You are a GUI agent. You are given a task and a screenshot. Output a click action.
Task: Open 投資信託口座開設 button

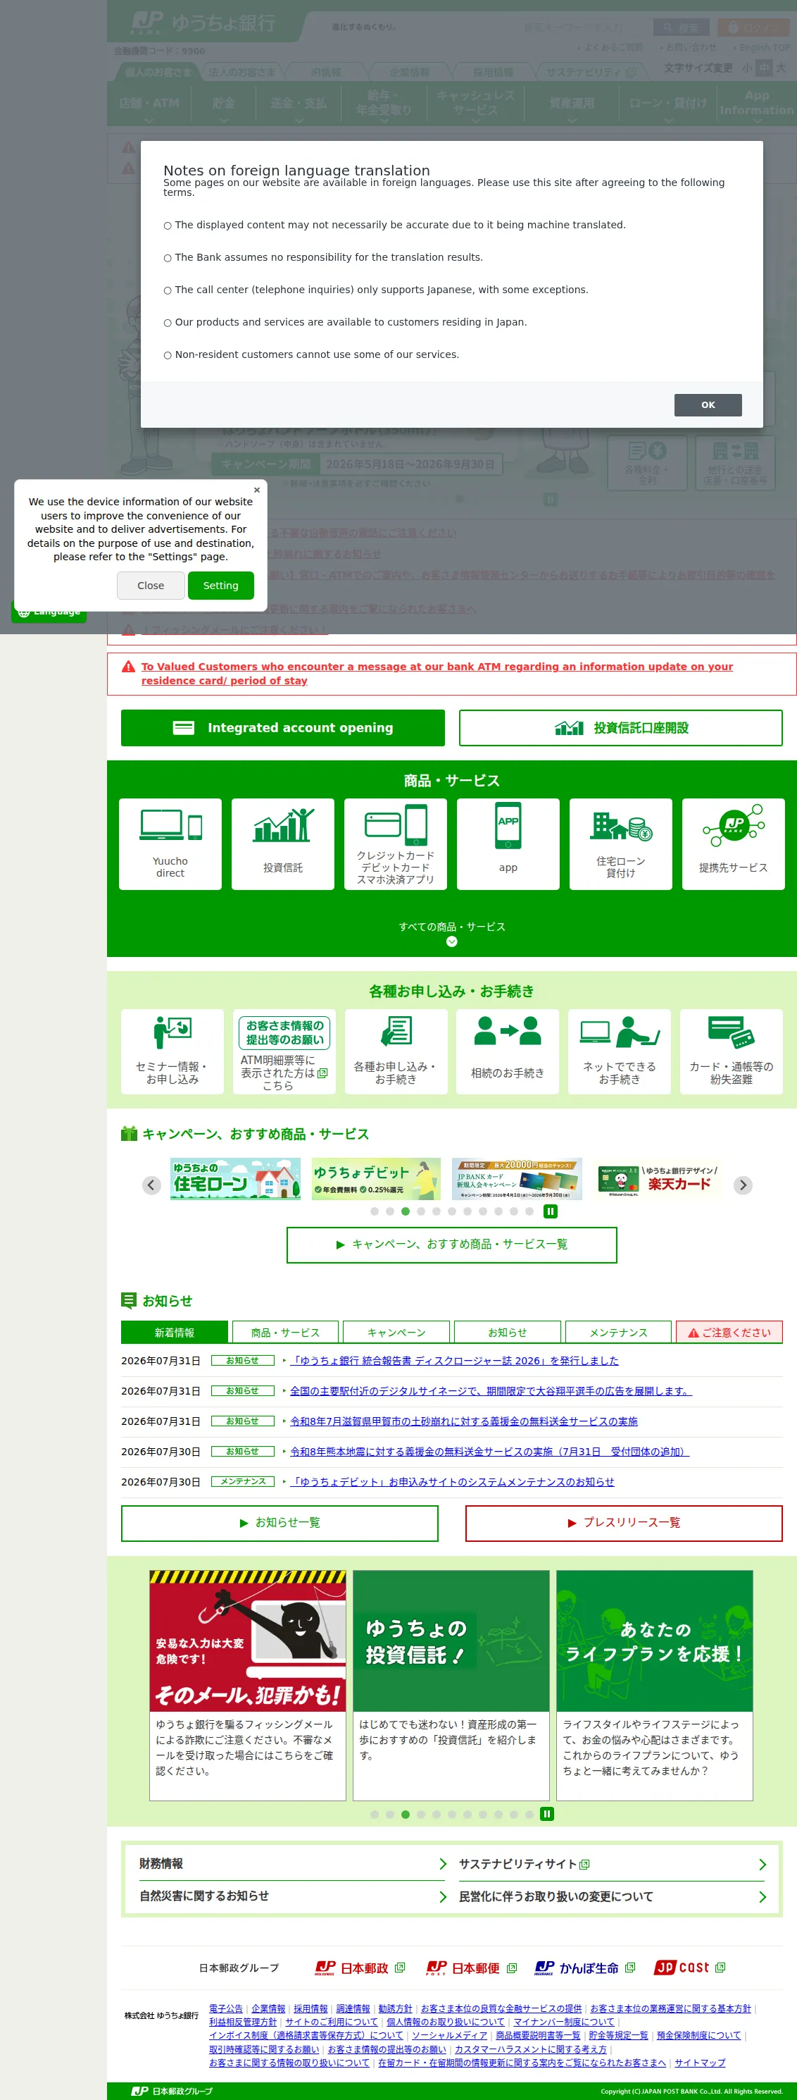click(620, 728)
